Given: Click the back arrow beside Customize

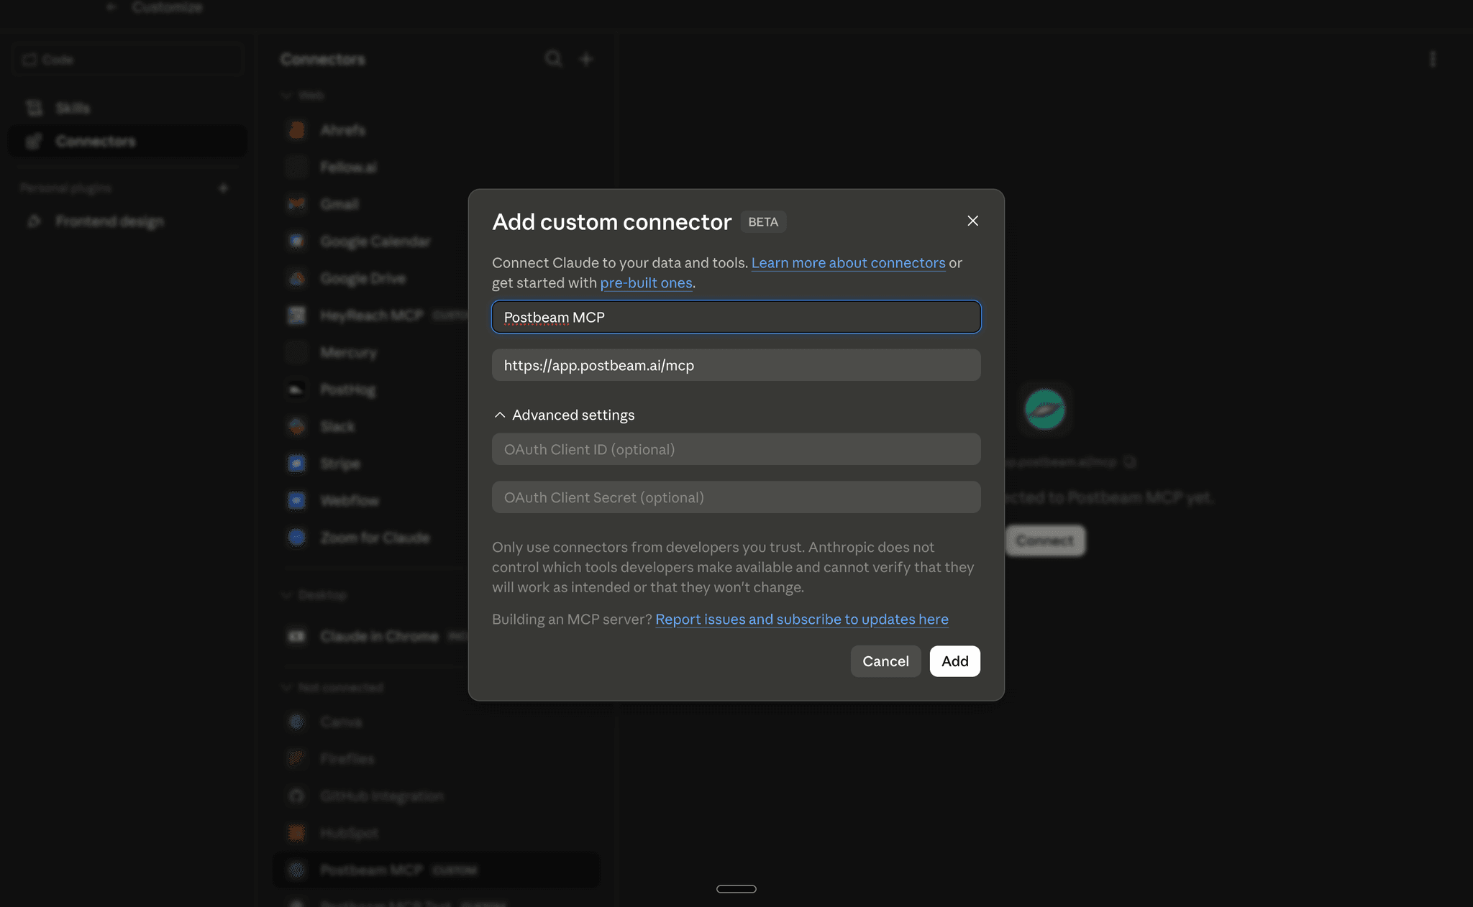Looking at the screenshot, I should (x=111, y=7).
